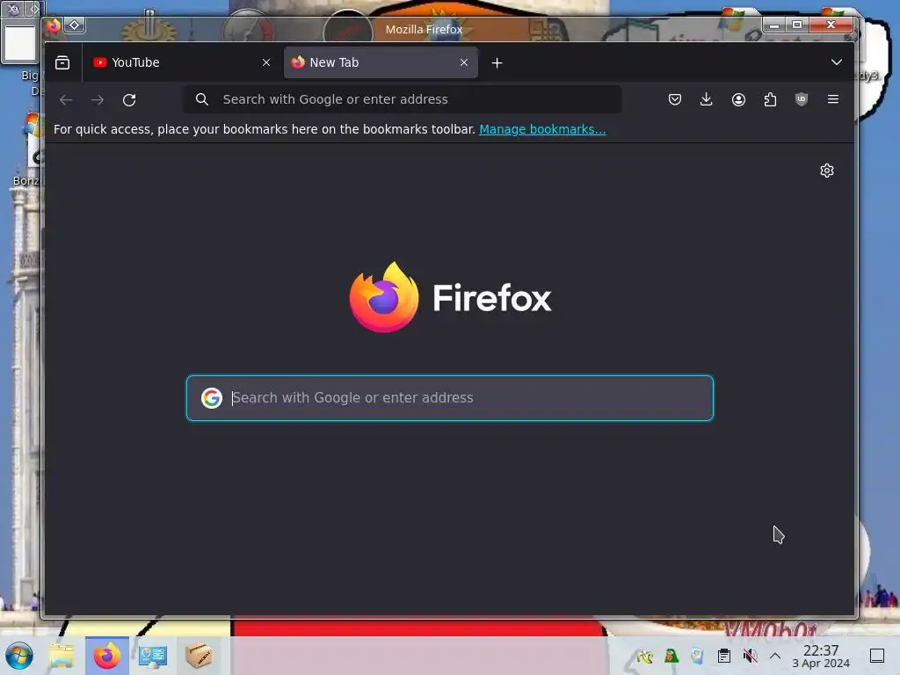Open the cardboard box taskbar icon
This screenshot has width=900, height=675.
199,656
